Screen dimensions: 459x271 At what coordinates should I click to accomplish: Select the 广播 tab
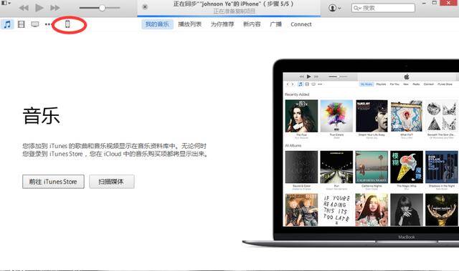(275, 24)
